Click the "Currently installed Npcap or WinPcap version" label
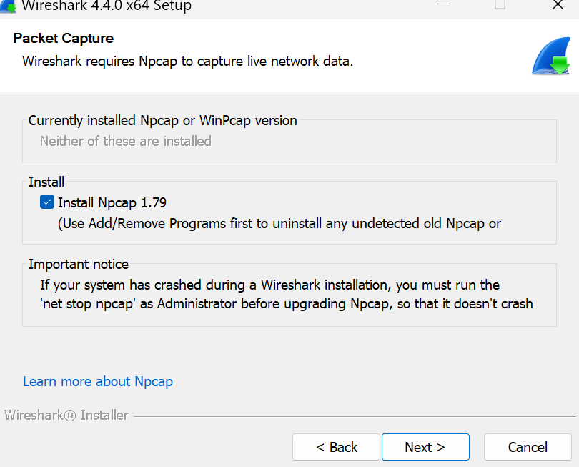 click(163, 120)
